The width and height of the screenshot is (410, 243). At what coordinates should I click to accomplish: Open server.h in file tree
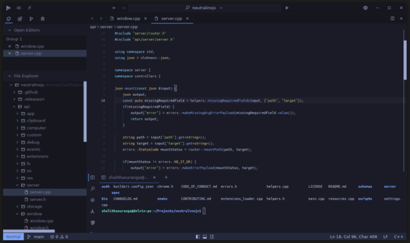38,199
